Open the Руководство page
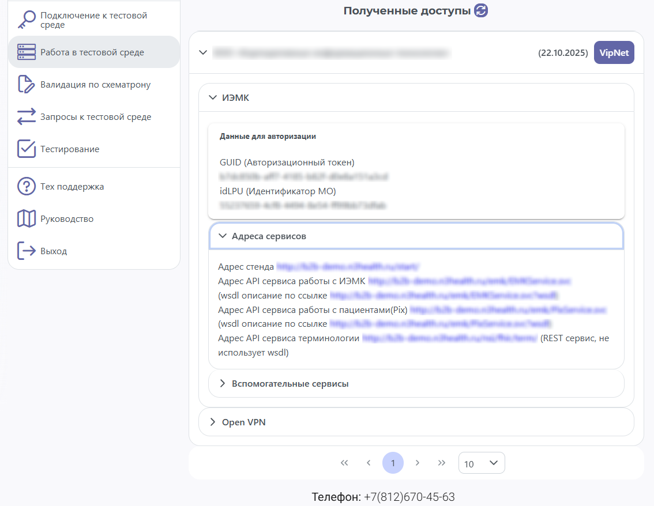Image resolution: width=654 pixels, height=506 pixels. (94, 218)
